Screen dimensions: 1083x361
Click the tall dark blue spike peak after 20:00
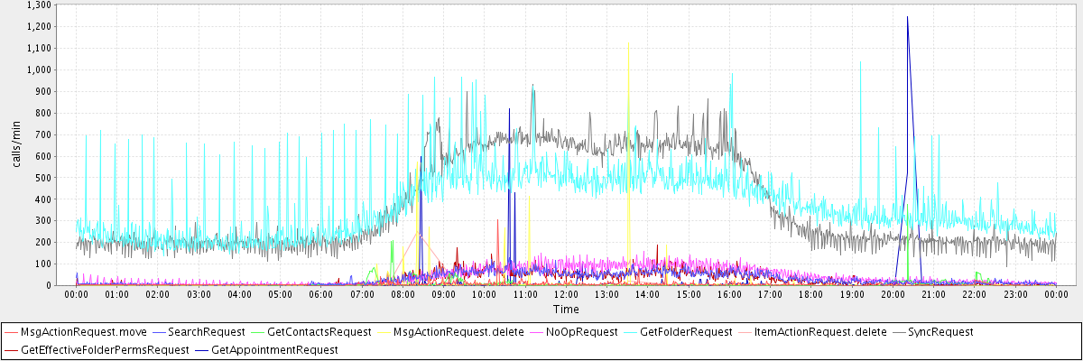907,17
